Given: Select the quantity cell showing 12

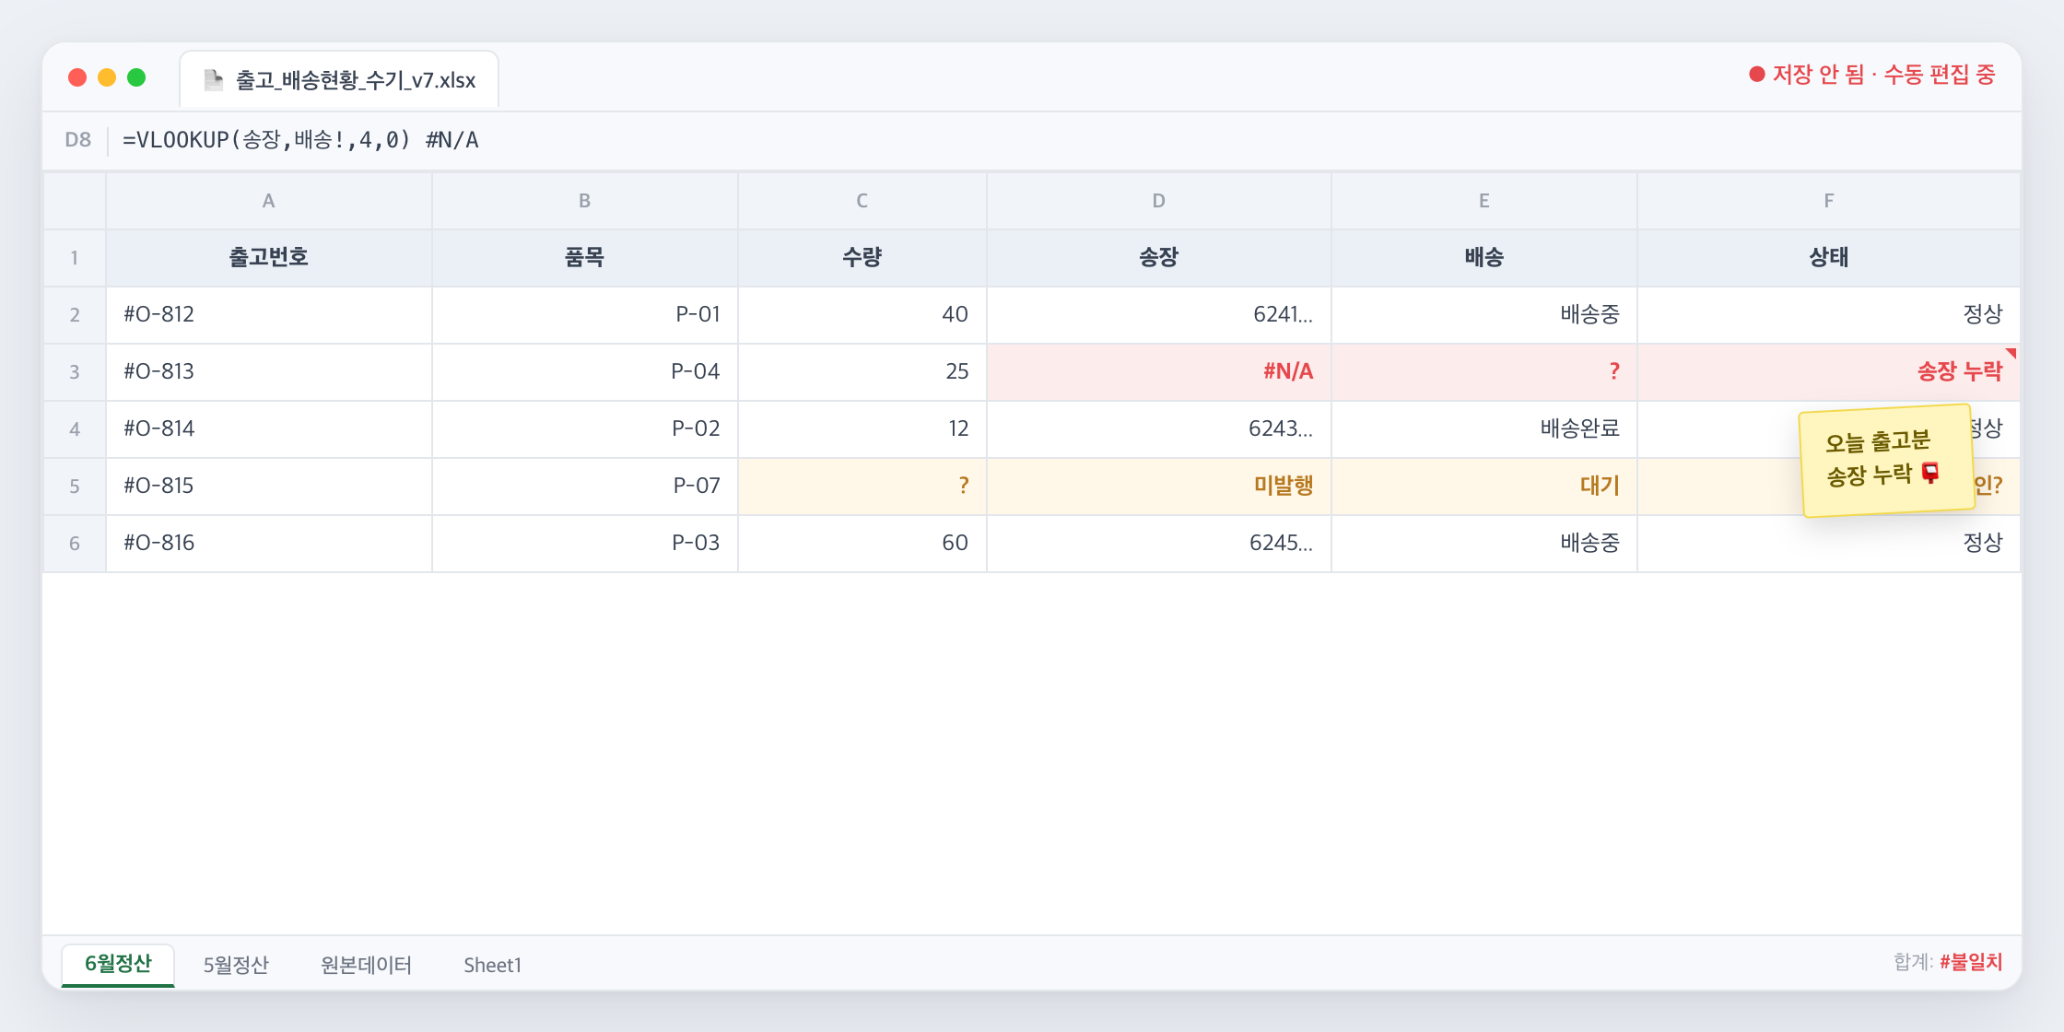Looking at the screenshot, I should (x=862, y=429).
